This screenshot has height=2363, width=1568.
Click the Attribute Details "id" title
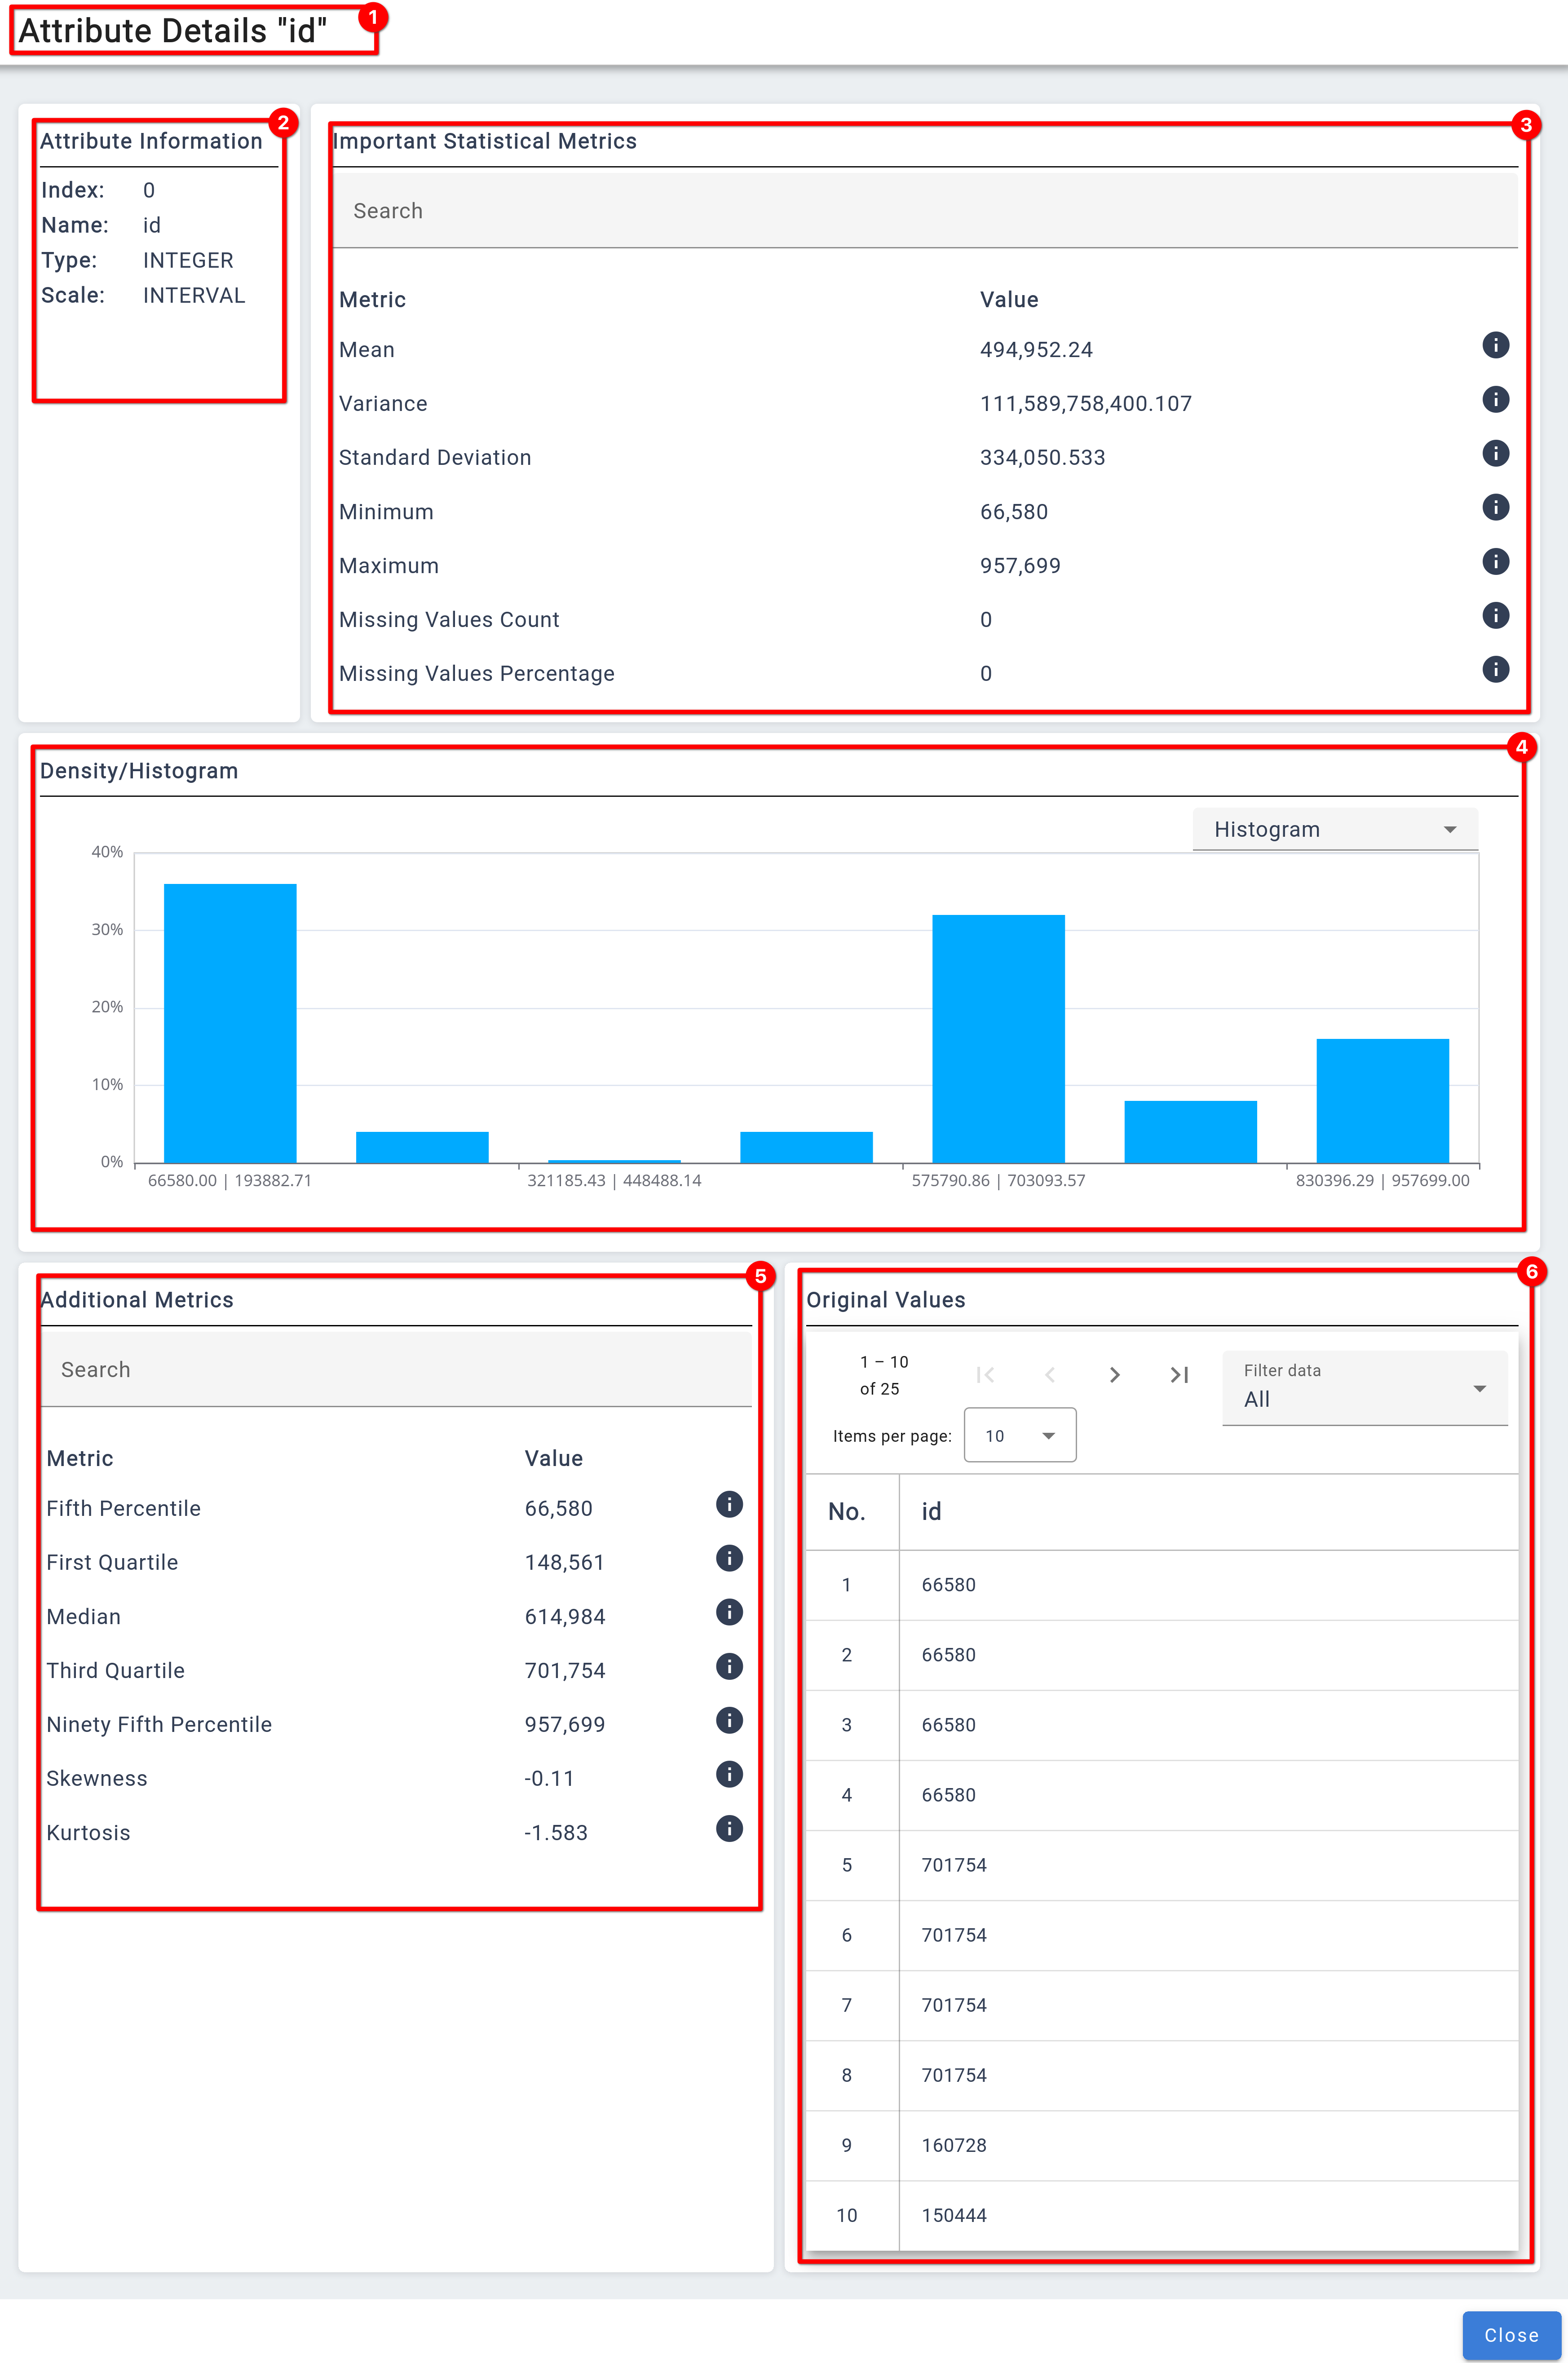173,31
